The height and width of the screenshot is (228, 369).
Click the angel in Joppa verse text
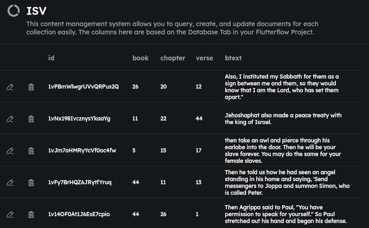point(287,183)
